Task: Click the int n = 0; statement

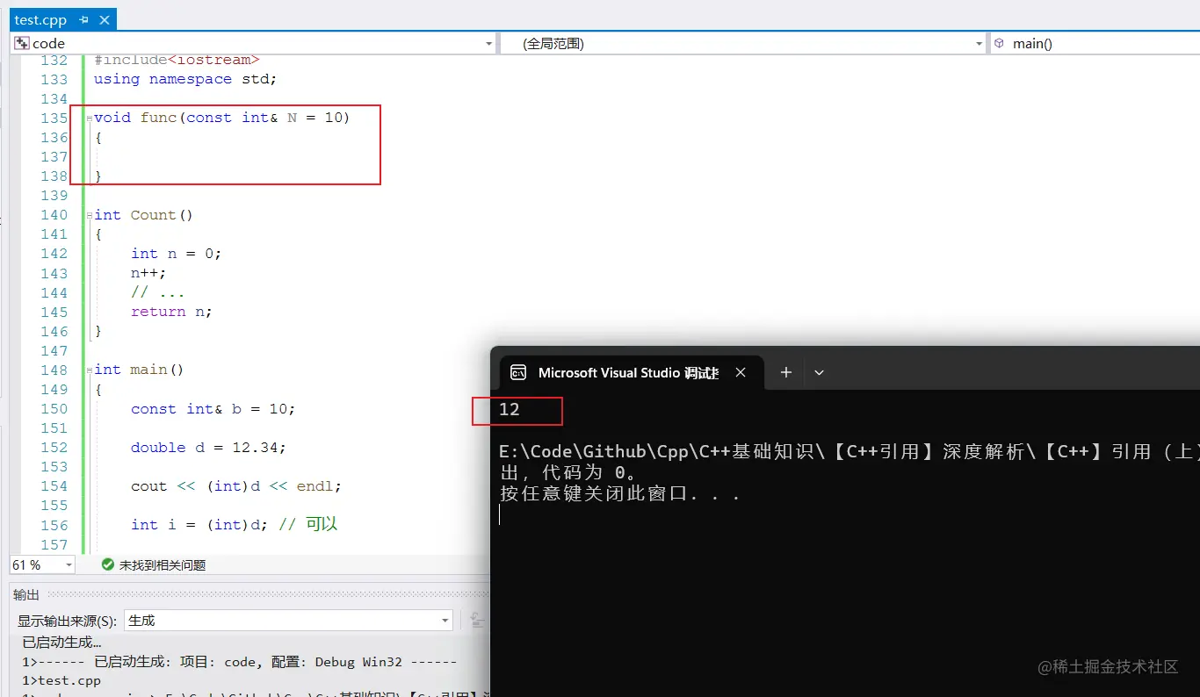Action: pos(177,254)
